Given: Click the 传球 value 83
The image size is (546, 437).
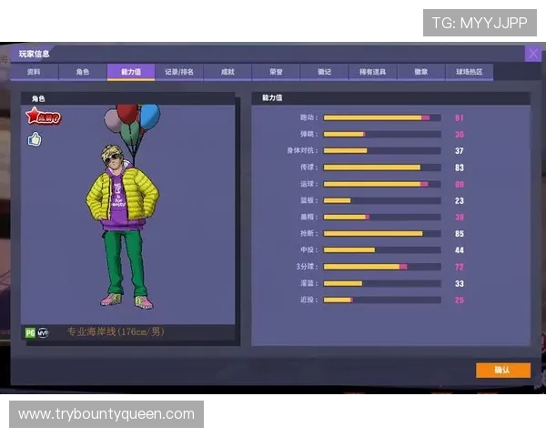Looking at the screenshot, I should [460, 168].
